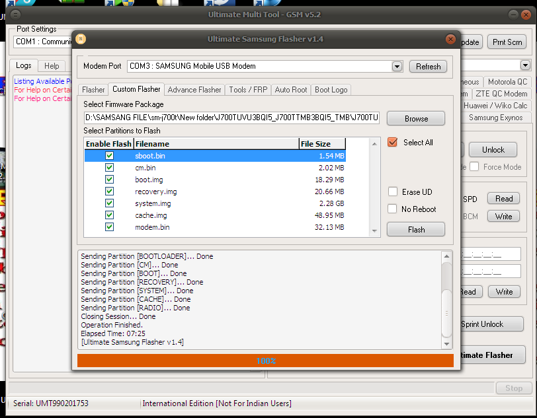Close the Ultimate Multi Tool window
The image size is (537, 418).
tap(526, 15)
